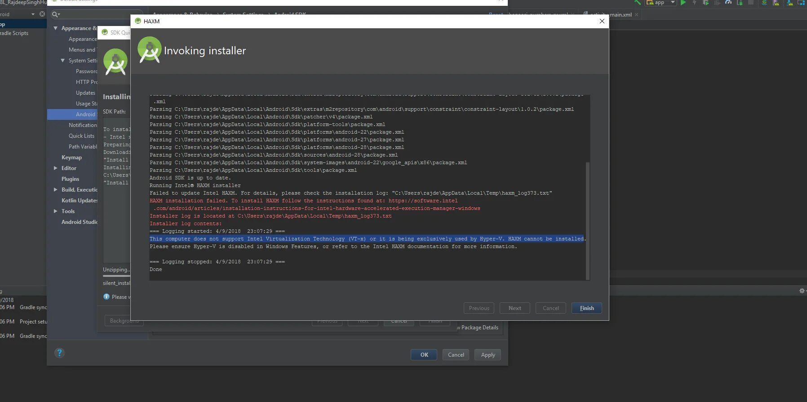Screen dimensions: 807x402
Task: Select Passwords under System Settings
Action: click(86, 71)
